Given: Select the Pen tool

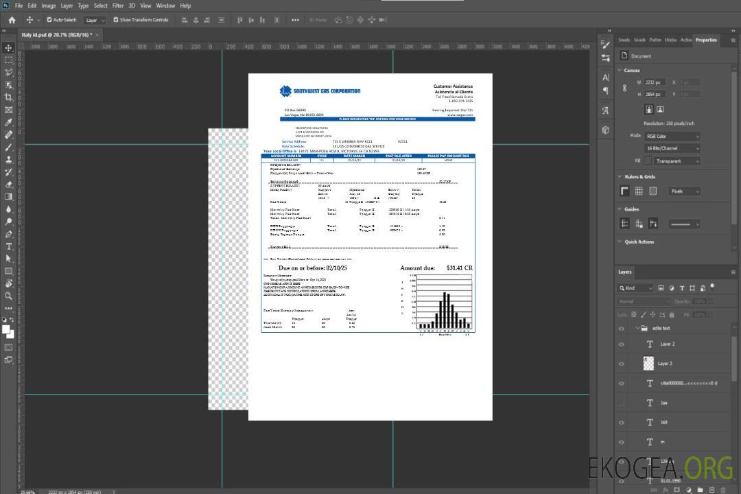Looking at the screenshot, I should (x=8, y=234).
